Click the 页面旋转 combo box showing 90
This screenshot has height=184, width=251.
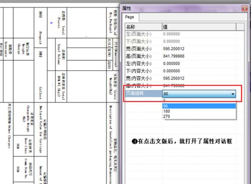pyautogui.click(x=199, y=94)
